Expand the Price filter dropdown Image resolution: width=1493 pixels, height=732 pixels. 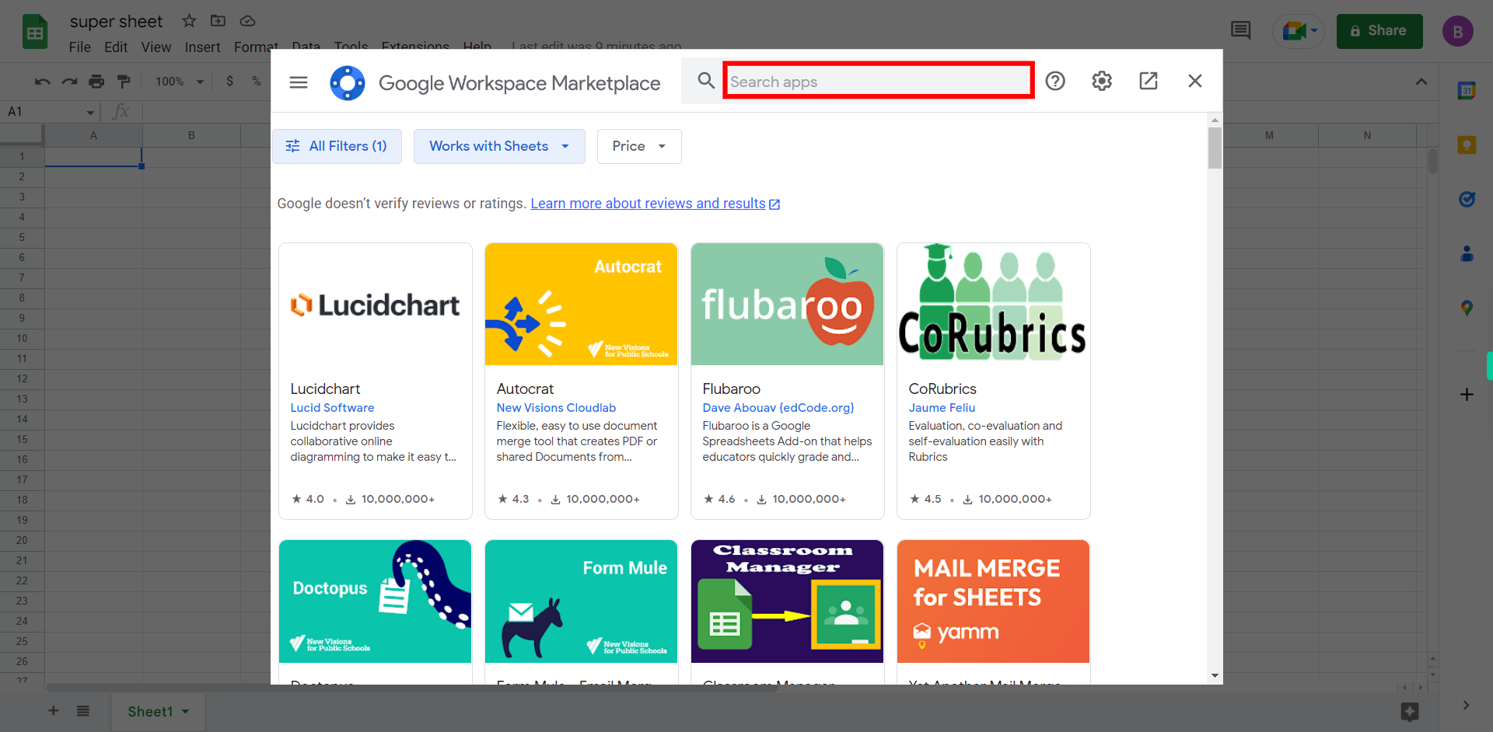(x=639, y=146)
